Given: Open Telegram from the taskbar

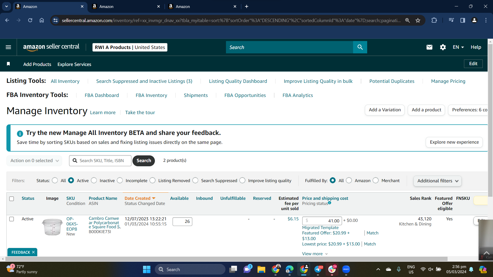Looking at the screenshot, I should click(x=318, y=269).
